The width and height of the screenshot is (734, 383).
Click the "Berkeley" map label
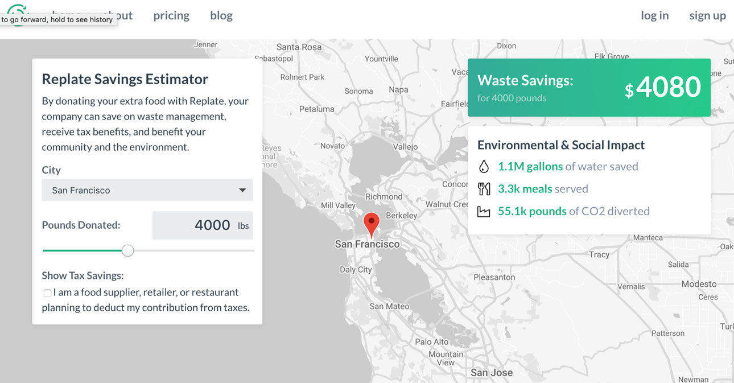(402, 216)
